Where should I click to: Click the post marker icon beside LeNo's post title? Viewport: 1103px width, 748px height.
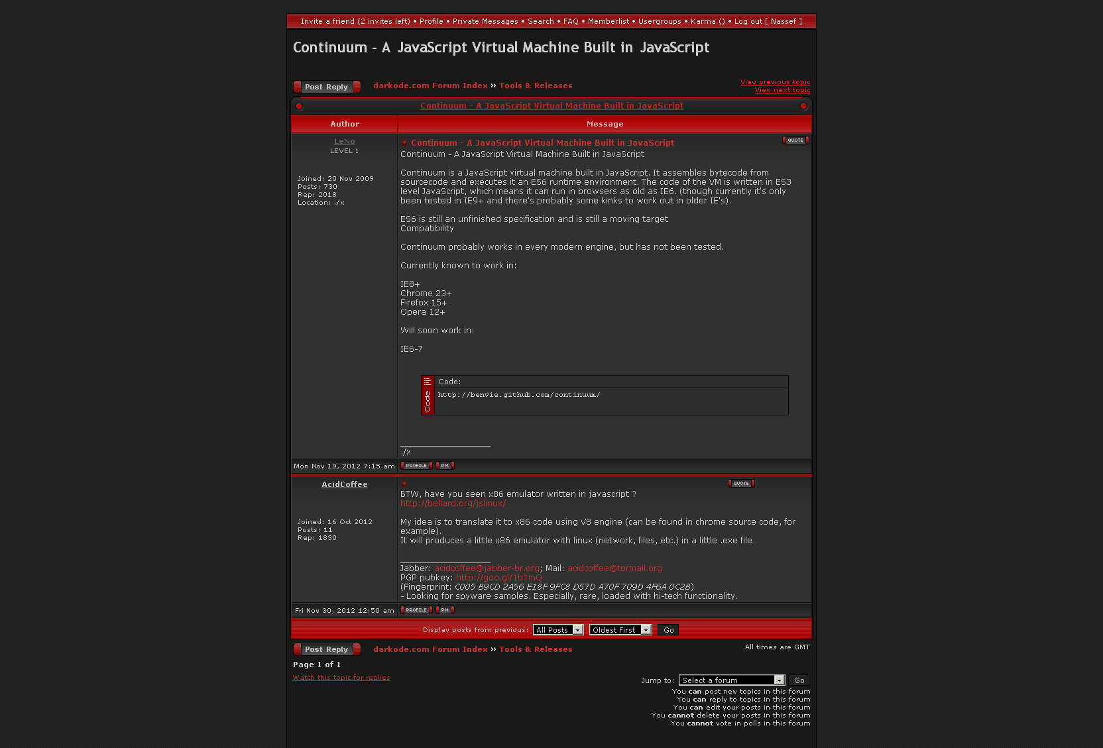(x=404, y=143)
